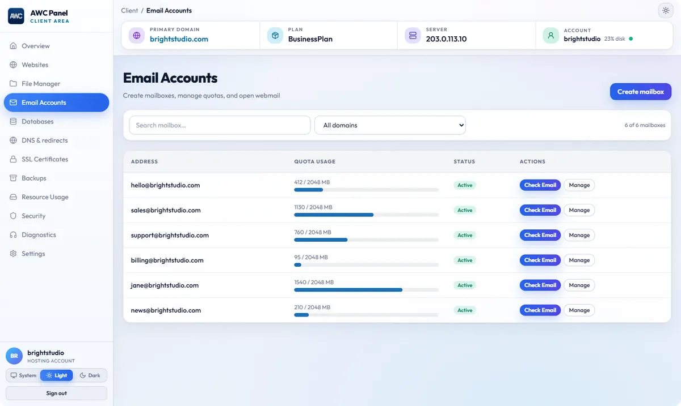Image resolution: width=681 pixels, height=406 pixels.
Task: Click the AWC logo icon
Action: click(x=16, y=16)
